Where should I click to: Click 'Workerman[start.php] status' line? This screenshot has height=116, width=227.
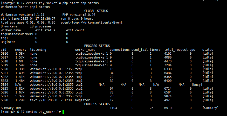pos(25,7)
